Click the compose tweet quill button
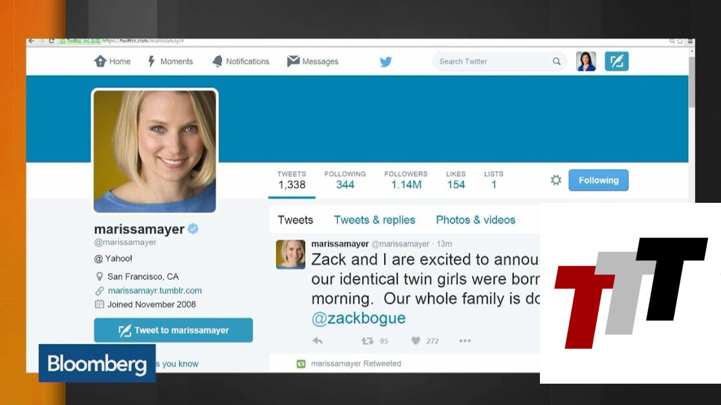The height and width of the screenshot is (405, 721). pos(616,61)
